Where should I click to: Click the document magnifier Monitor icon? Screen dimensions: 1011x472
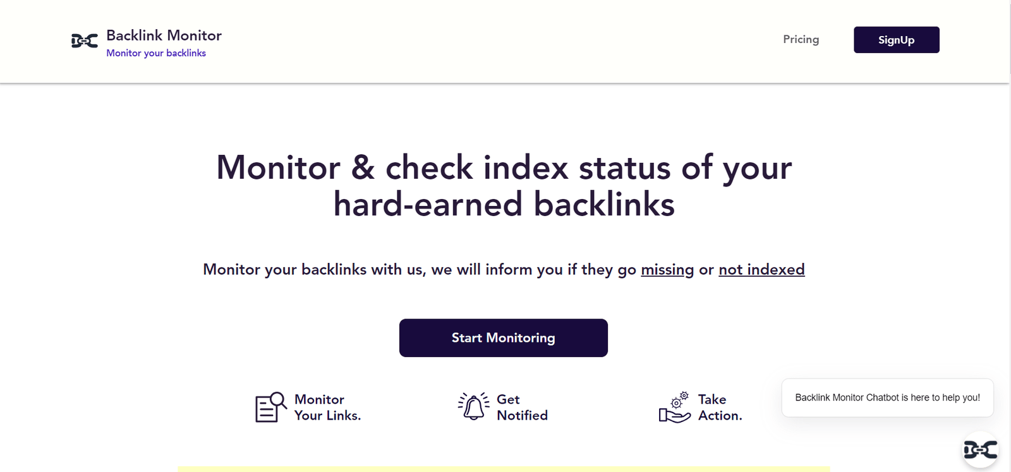270,407
